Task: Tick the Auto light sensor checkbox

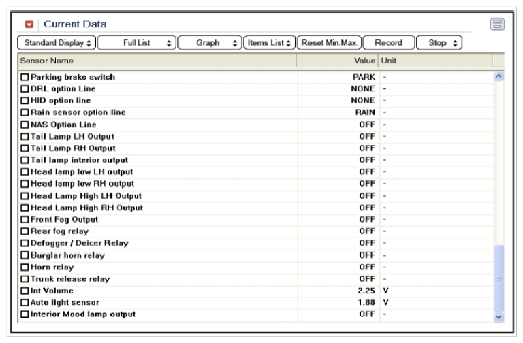Action: click(x=25, y=303)
